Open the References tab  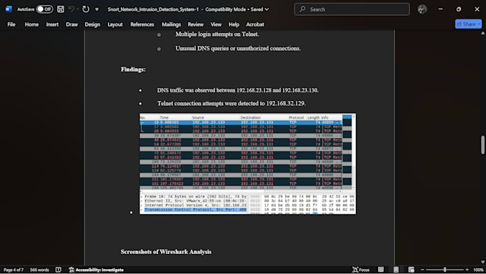point(142,24)
